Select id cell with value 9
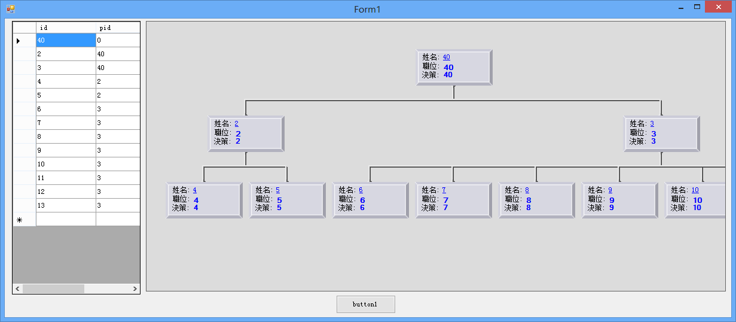Image resolution: width=736 pixels, height=322 pixels. coord(66,150)
